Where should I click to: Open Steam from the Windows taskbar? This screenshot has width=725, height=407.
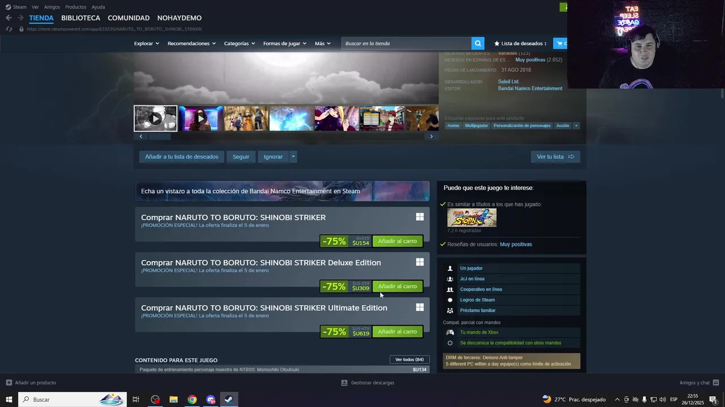229,400
